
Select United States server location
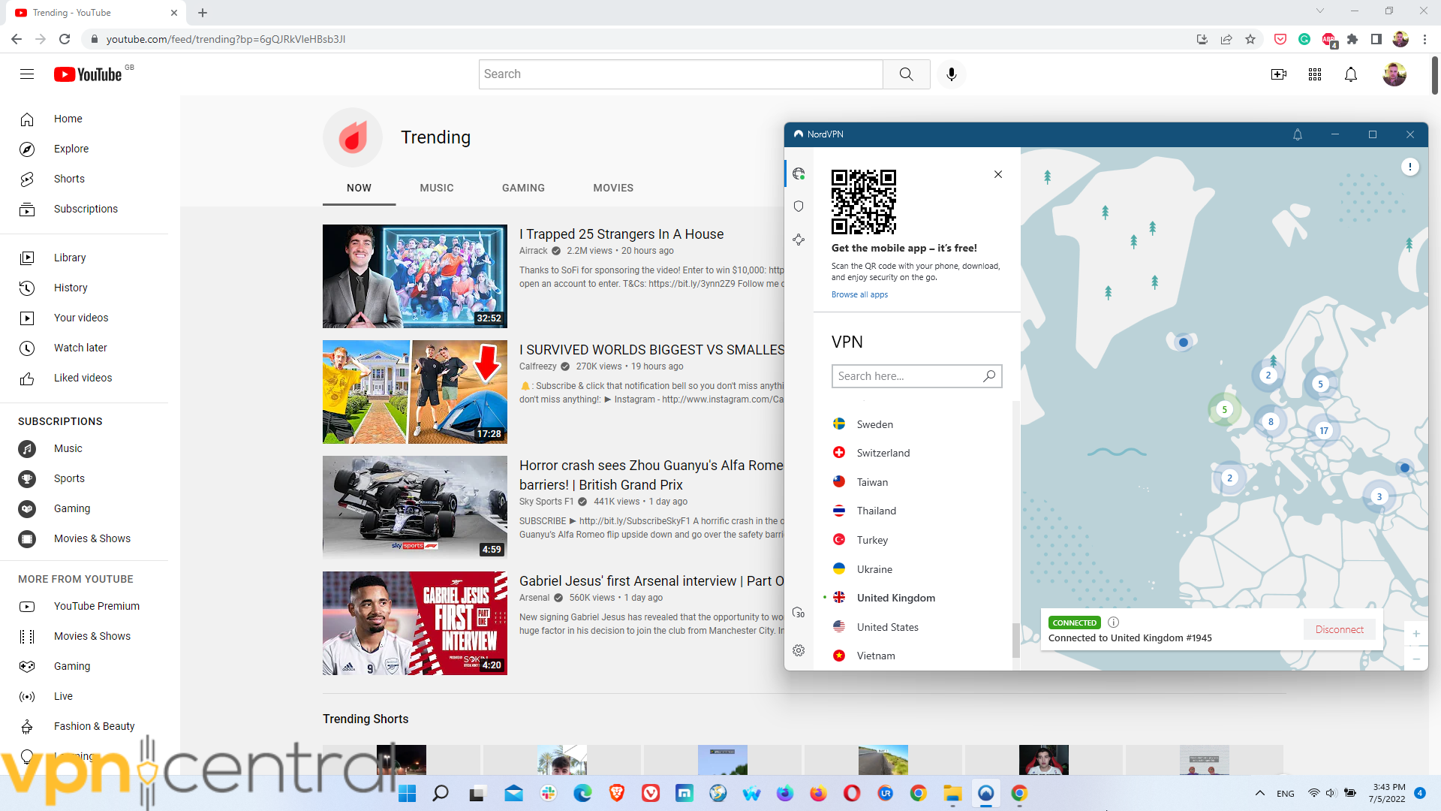click(x=887, y=627)
